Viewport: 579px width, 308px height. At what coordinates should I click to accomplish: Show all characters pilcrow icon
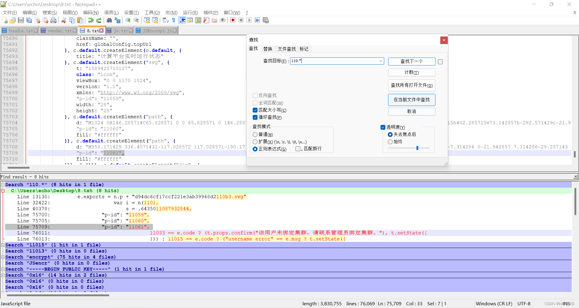tap(174, 20)
